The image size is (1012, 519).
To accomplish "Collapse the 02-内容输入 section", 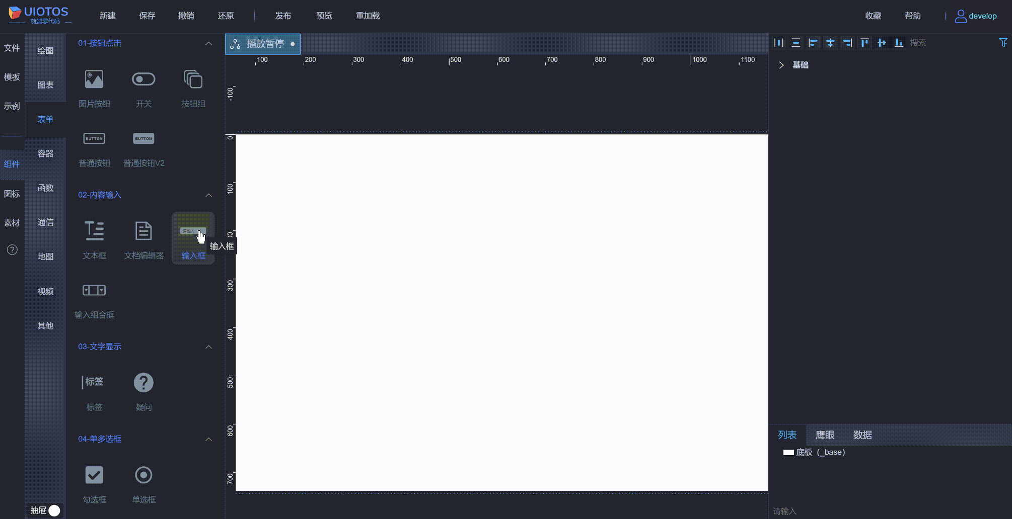I will [x=208, y=195].
